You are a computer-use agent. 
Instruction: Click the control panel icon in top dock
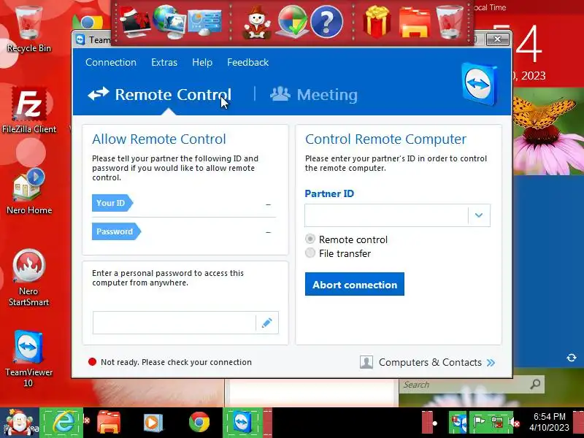[204, 23]
